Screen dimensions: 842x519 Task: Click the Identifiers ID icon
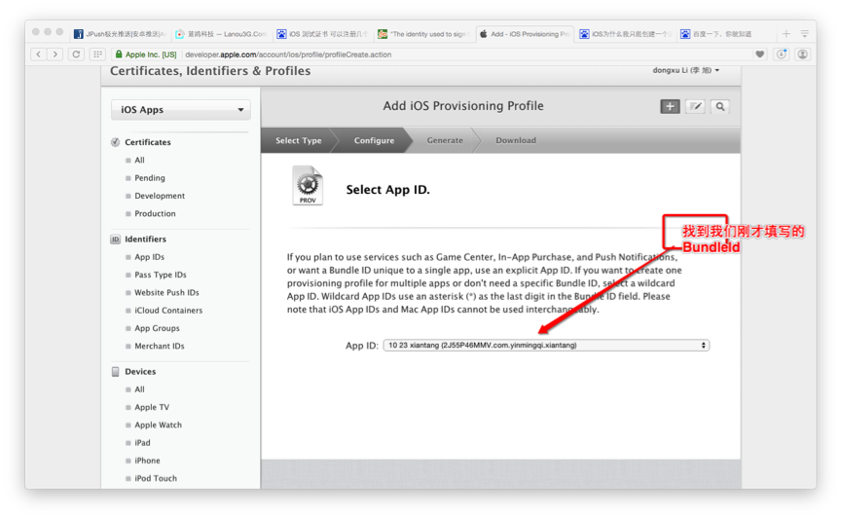[x=115, y=240]
